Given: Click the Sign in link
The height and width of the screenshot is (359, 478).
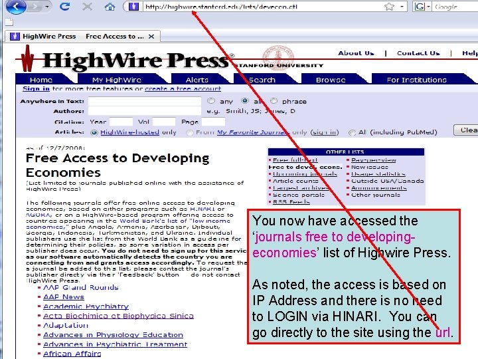Looking at the screenshot, I should pos(36,88).
